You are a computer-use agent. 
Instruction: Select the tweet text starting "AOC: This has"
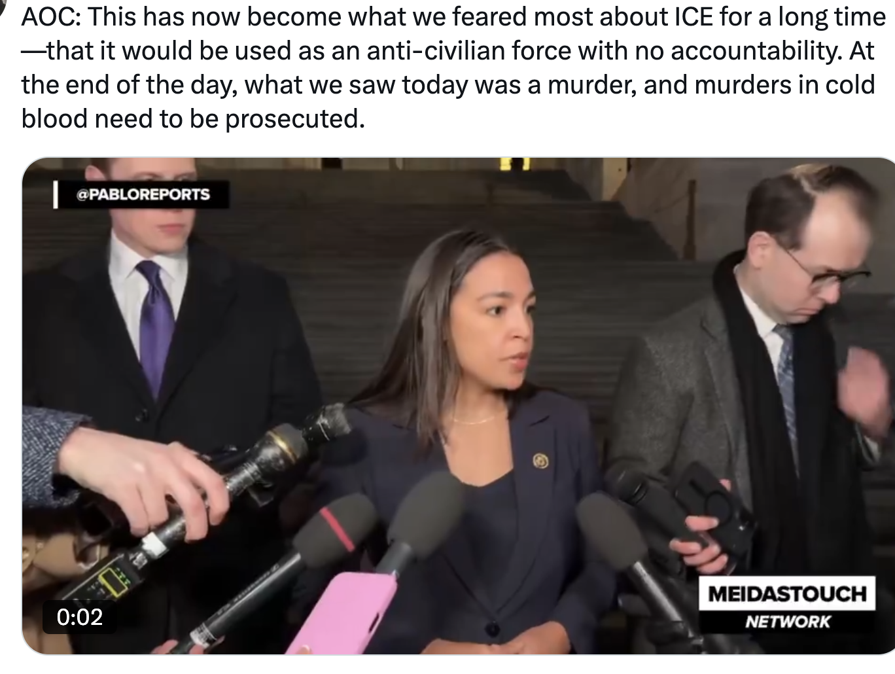pos(451,67)
